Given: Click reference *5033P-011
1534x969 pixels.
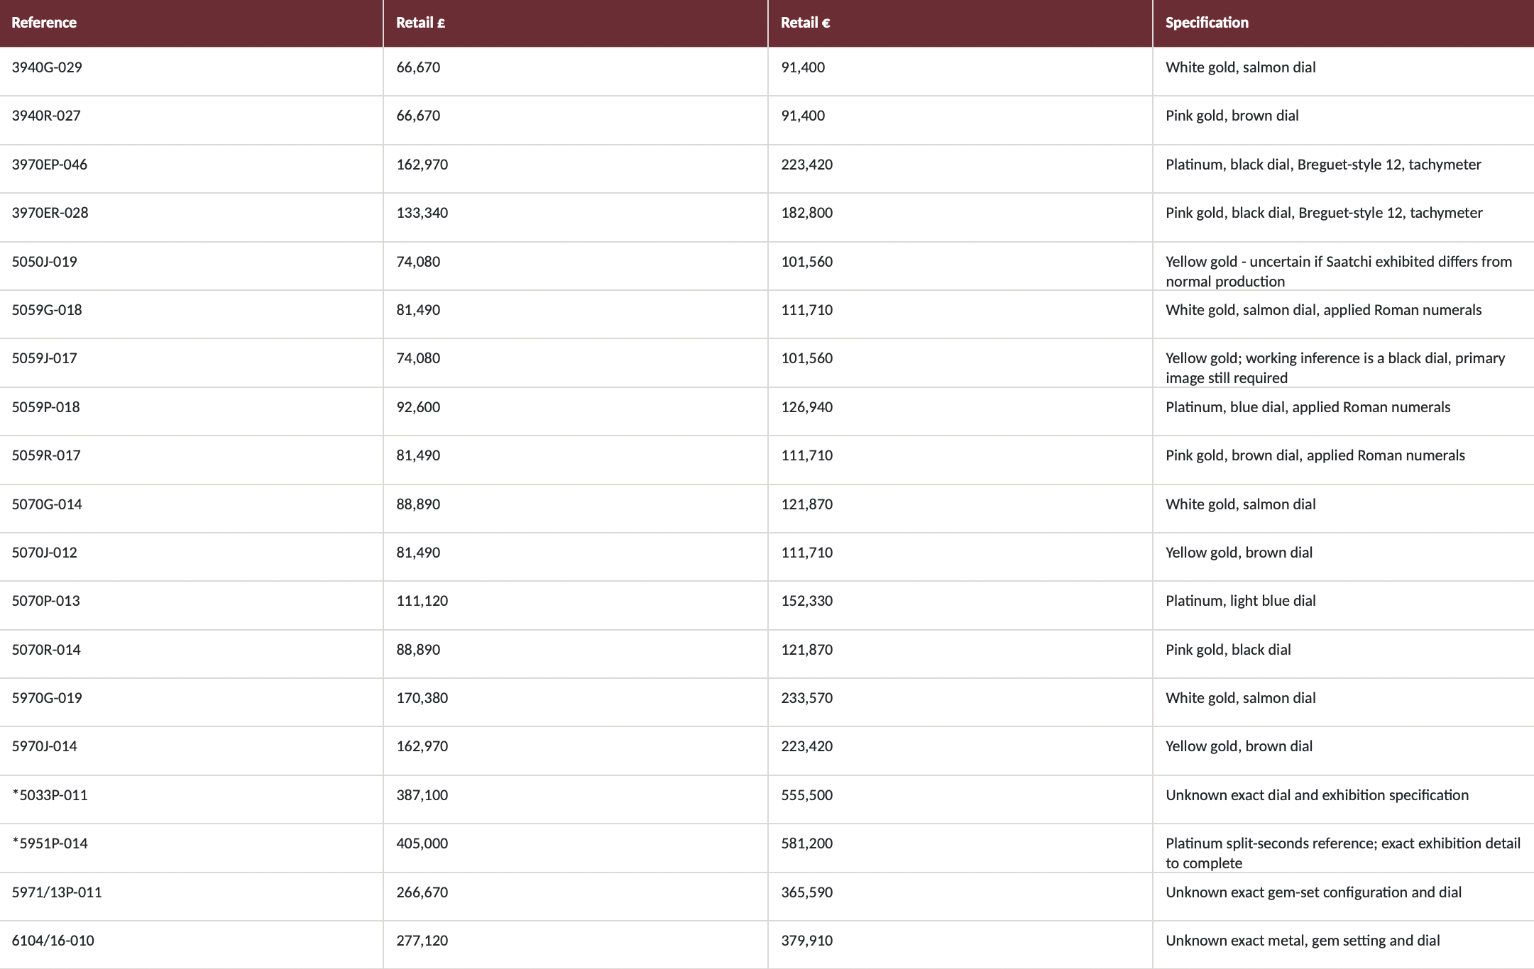Looking at the screenshot, I should [x=191, y=799].
